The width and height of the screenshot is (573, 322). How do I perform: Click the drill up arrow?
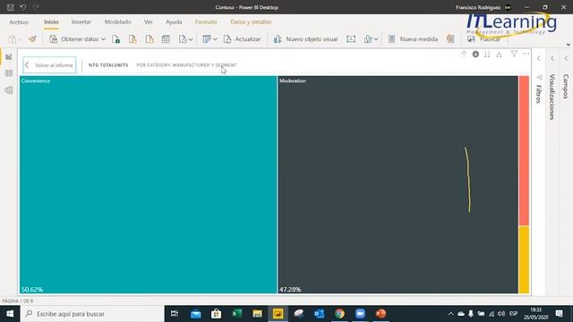click(x=464, y=54)
